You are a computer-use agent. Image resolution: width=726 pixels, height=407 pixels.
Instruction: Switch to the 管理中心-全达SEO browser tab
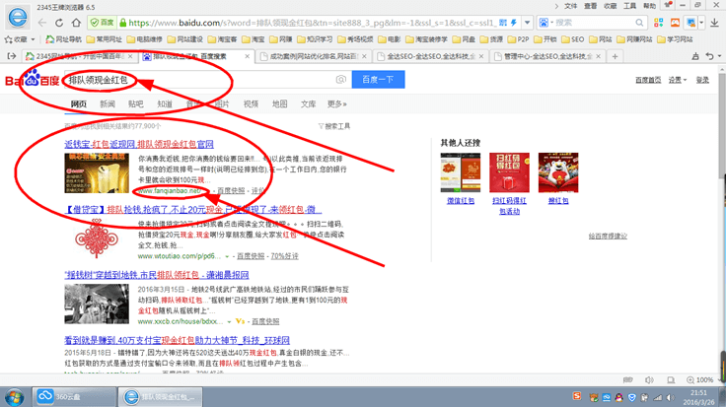pyautogui.click(x=548, y=56)
